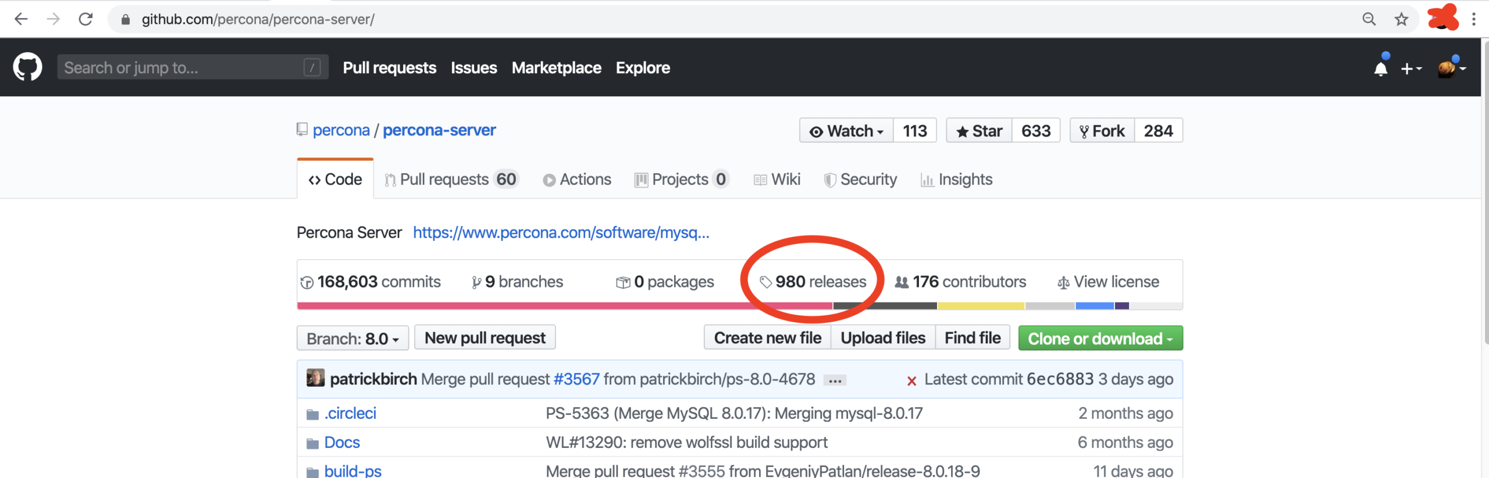Click the pink language bar segment
Image resolution: width=1489 pixels, height=478 pixels.
pyautogui.click(x=564, y=306)
